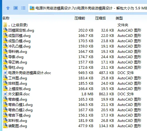The height and width of the screenshot is (131, 147).
Task: Select the file icon of 导正销.dwg
Action: (5, 62)
